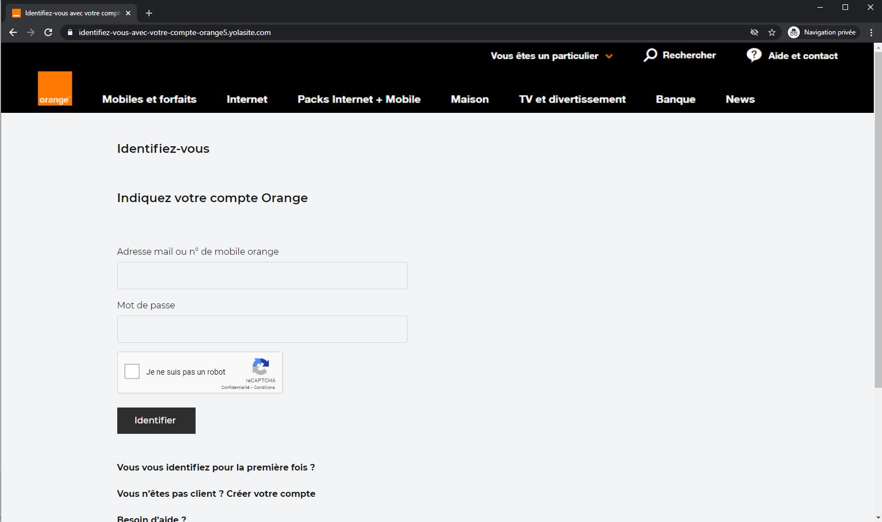Click Créer votre compte link
Screen dimensions: 882x522
(271, 494)
